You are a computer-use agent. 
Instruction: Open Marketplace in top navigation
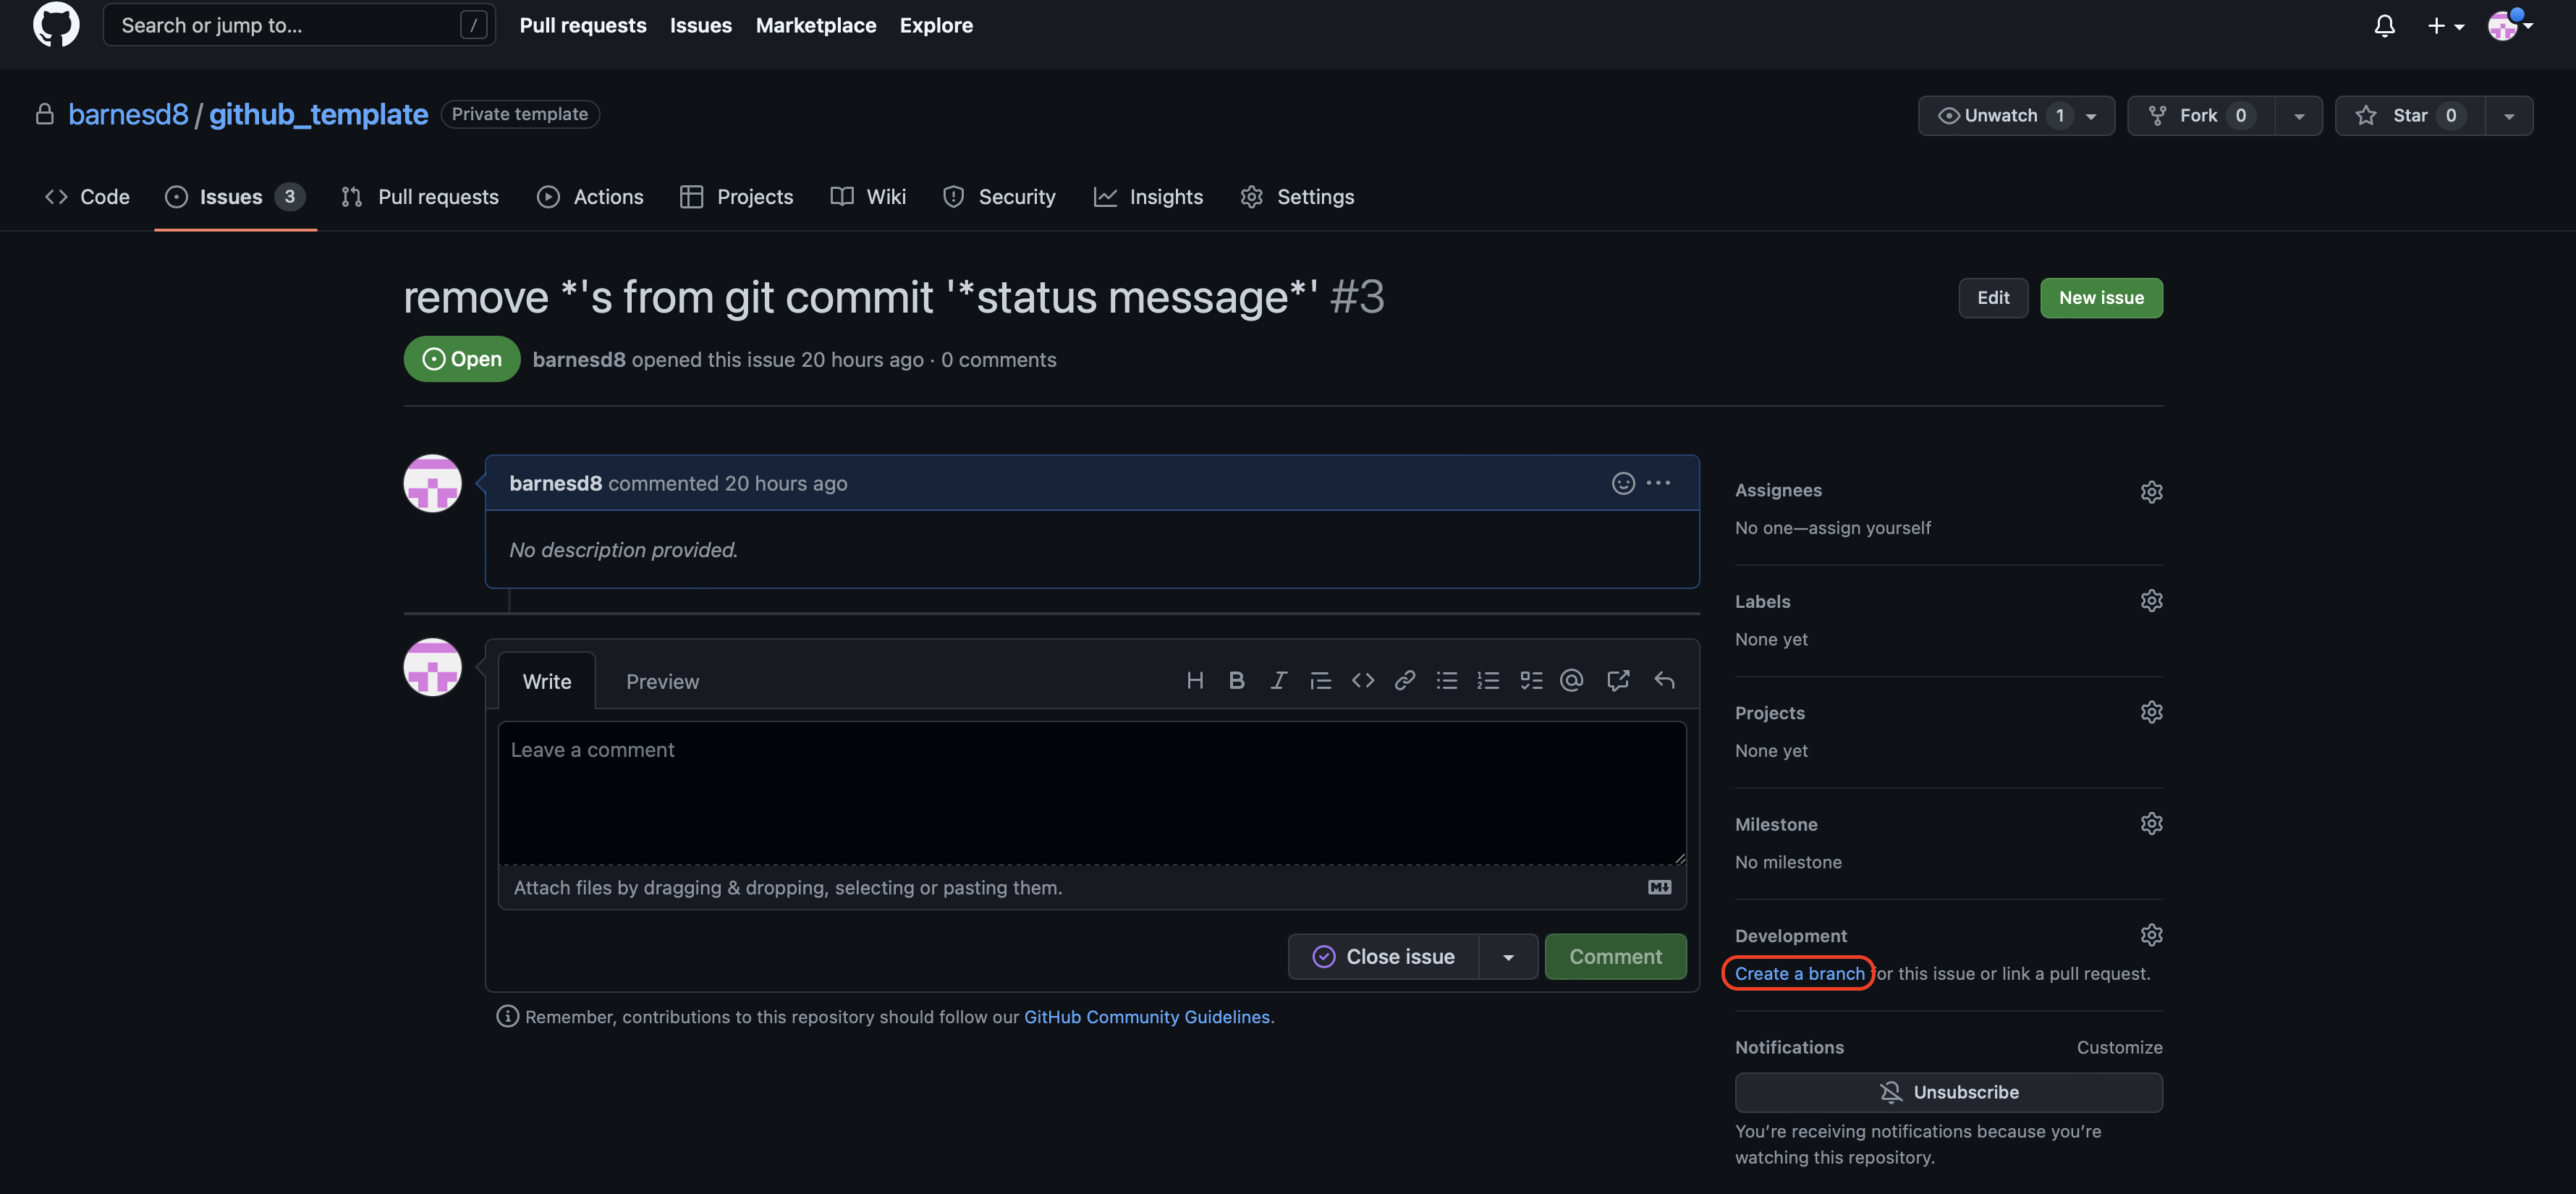click(x=815, y=26)
